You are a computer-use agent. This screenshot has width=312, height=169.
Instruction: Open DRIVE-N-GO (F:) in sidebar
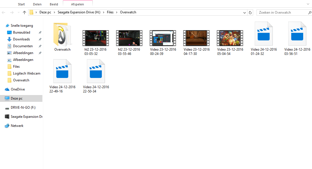[23, 108]
